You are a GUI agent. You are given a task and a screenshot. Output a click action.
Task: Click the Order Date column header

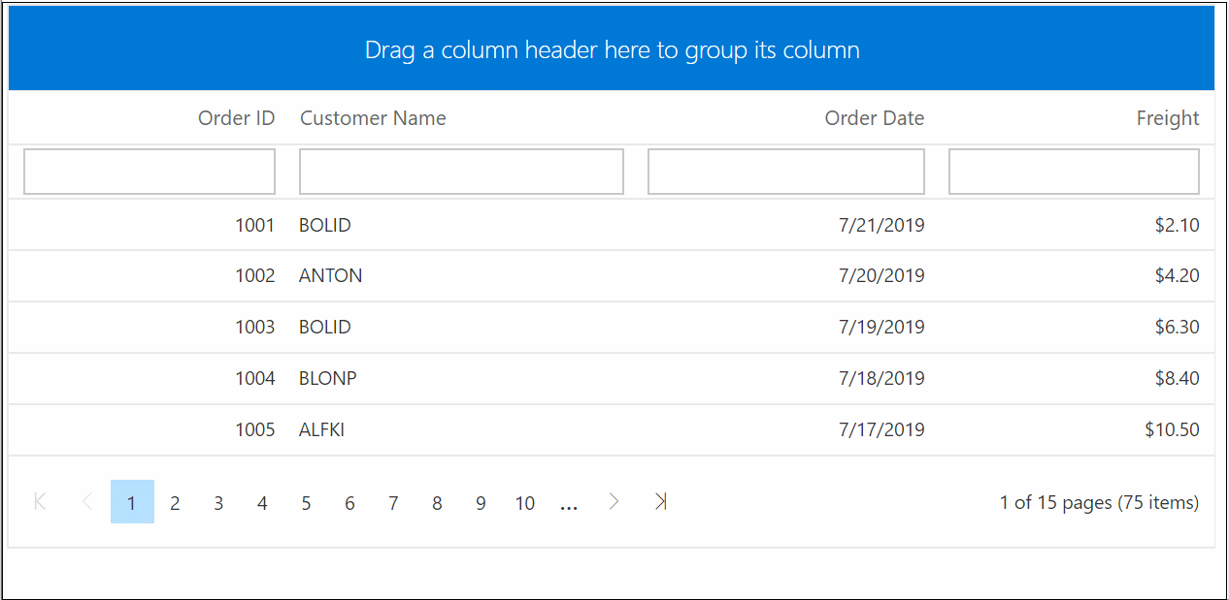coord(874,118)
